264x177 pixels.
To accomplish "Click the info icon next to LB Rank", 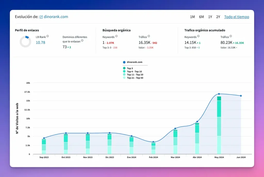I will click(x=48, y=37).
